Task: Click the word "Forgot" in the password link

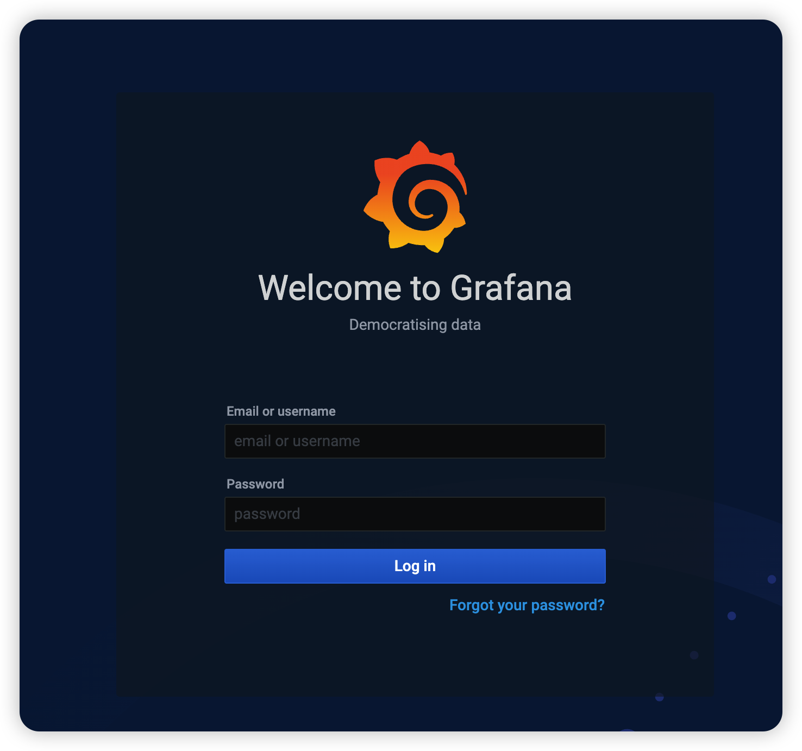Action: [x=471, y=605]
